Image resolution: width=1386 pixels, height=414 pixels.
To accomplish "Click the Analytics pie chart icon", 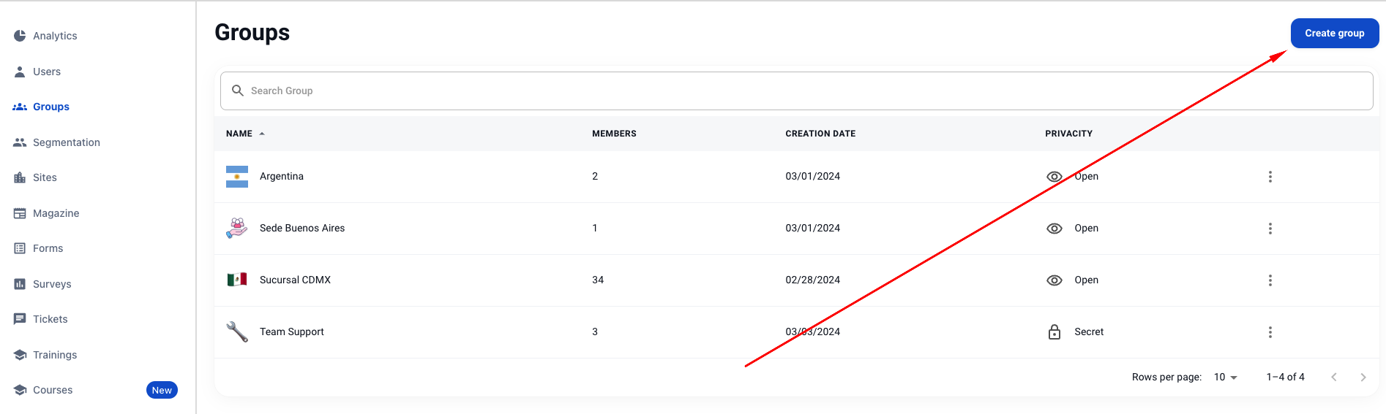I will point(20,36).
